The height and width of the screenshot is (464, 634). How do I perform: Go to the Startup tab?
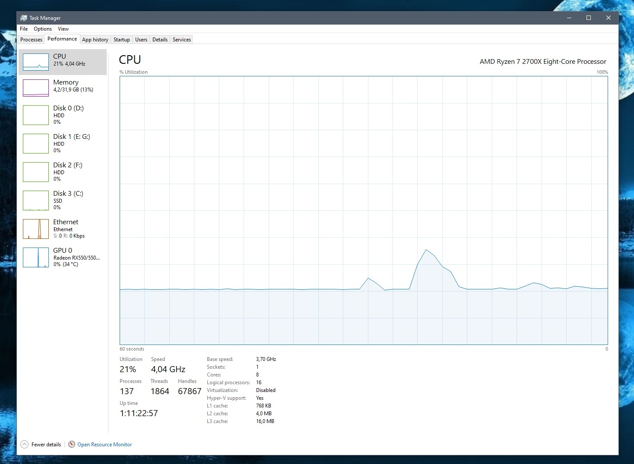(122, 40)
